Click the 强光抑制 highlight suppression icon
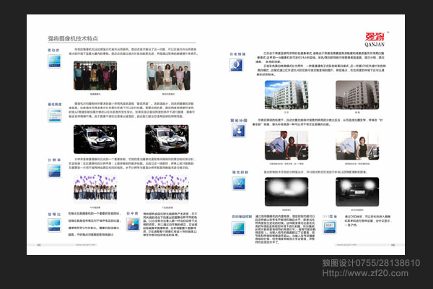433x289 pixels. pos(239,184)
